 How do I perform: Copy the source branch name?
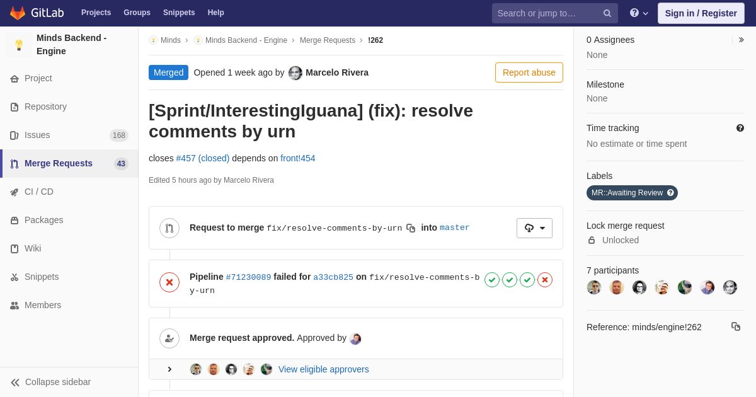411,228
